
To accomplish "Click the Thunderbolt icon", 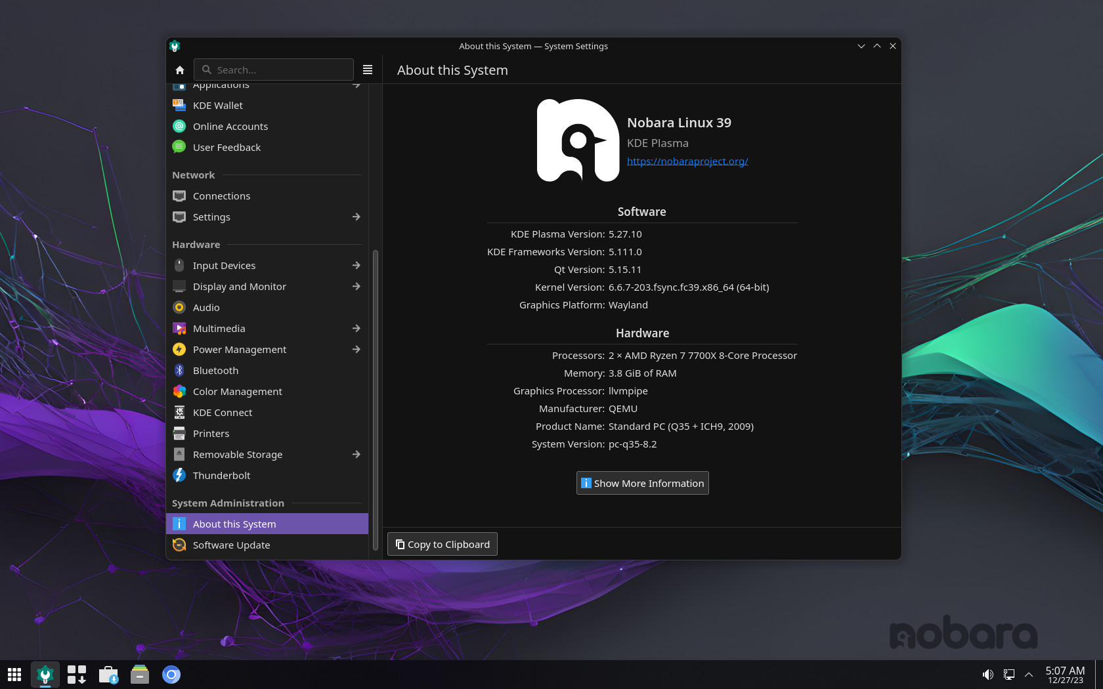I will click(x=179, y=475).
